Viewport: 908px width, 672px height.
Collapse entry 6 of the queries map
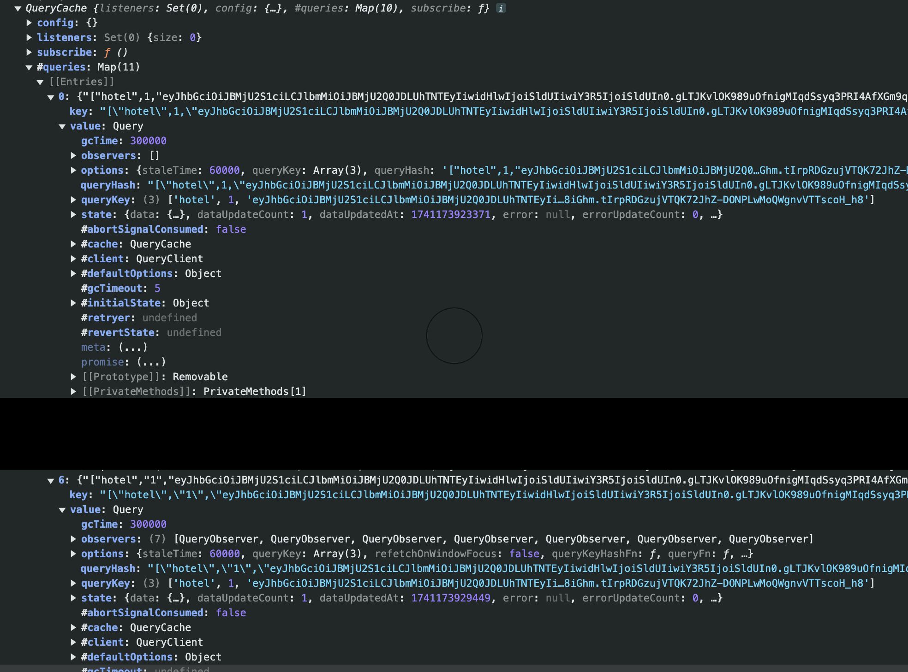tap(51, 480)
